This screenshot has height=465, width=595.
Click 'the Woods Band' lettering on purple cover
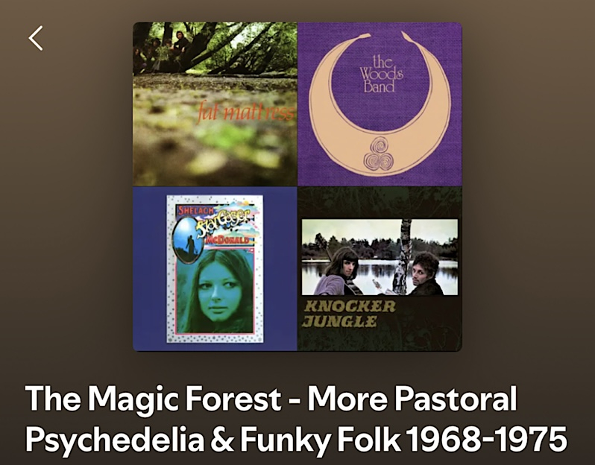(381, 74)
